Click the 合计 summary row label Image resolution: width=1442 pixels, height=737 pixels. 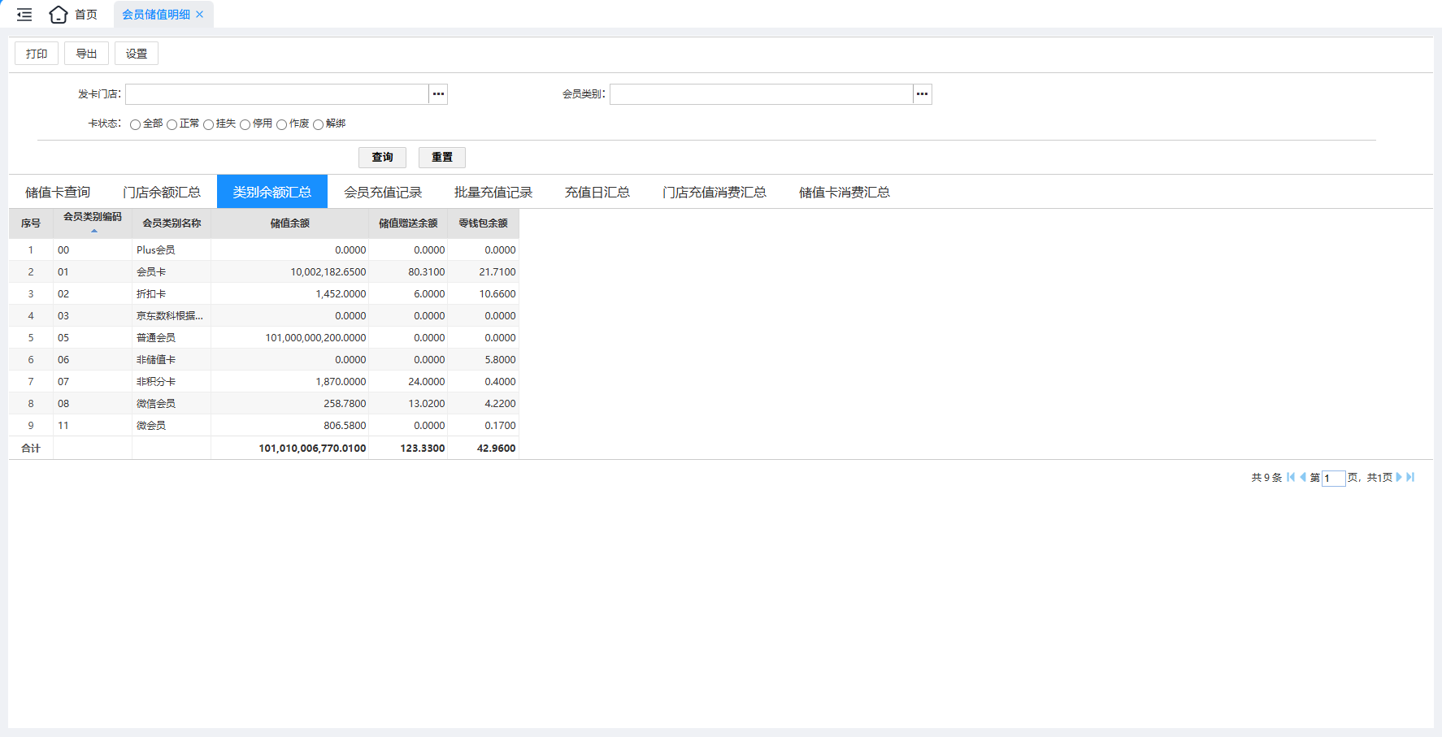point(31,449)
